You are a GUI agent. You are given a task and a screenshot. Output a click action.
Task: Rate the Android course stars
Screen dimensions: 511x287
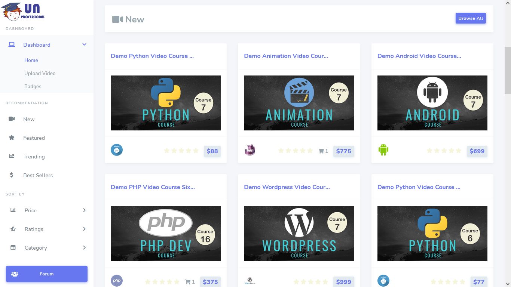[x=444, y=151]
